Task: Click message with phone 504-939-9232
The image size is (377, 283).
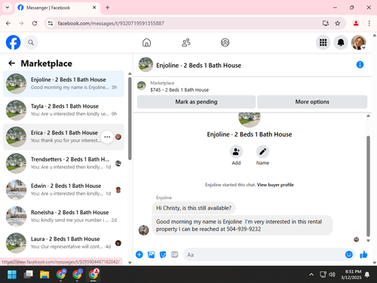Action: [242, 225]
